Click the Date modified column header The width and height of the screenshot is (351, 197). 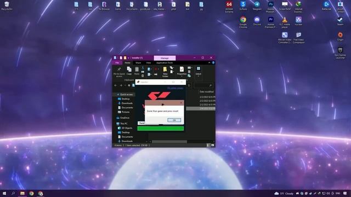point(207,91)
